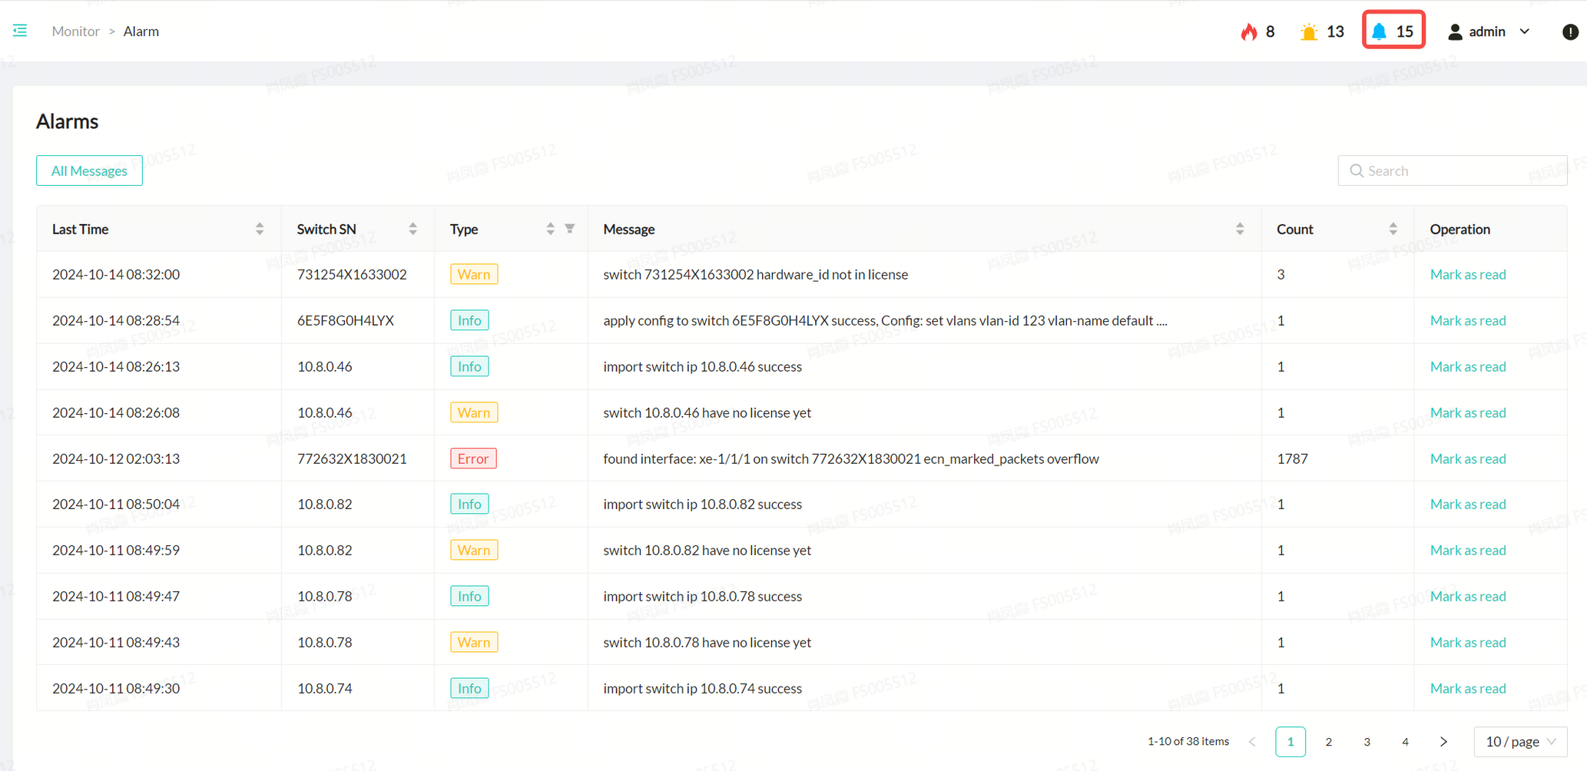The width and height of the screenshot is (1587, 771).
Task: Click the alarm Search input field
Action: pos(1459,170)
